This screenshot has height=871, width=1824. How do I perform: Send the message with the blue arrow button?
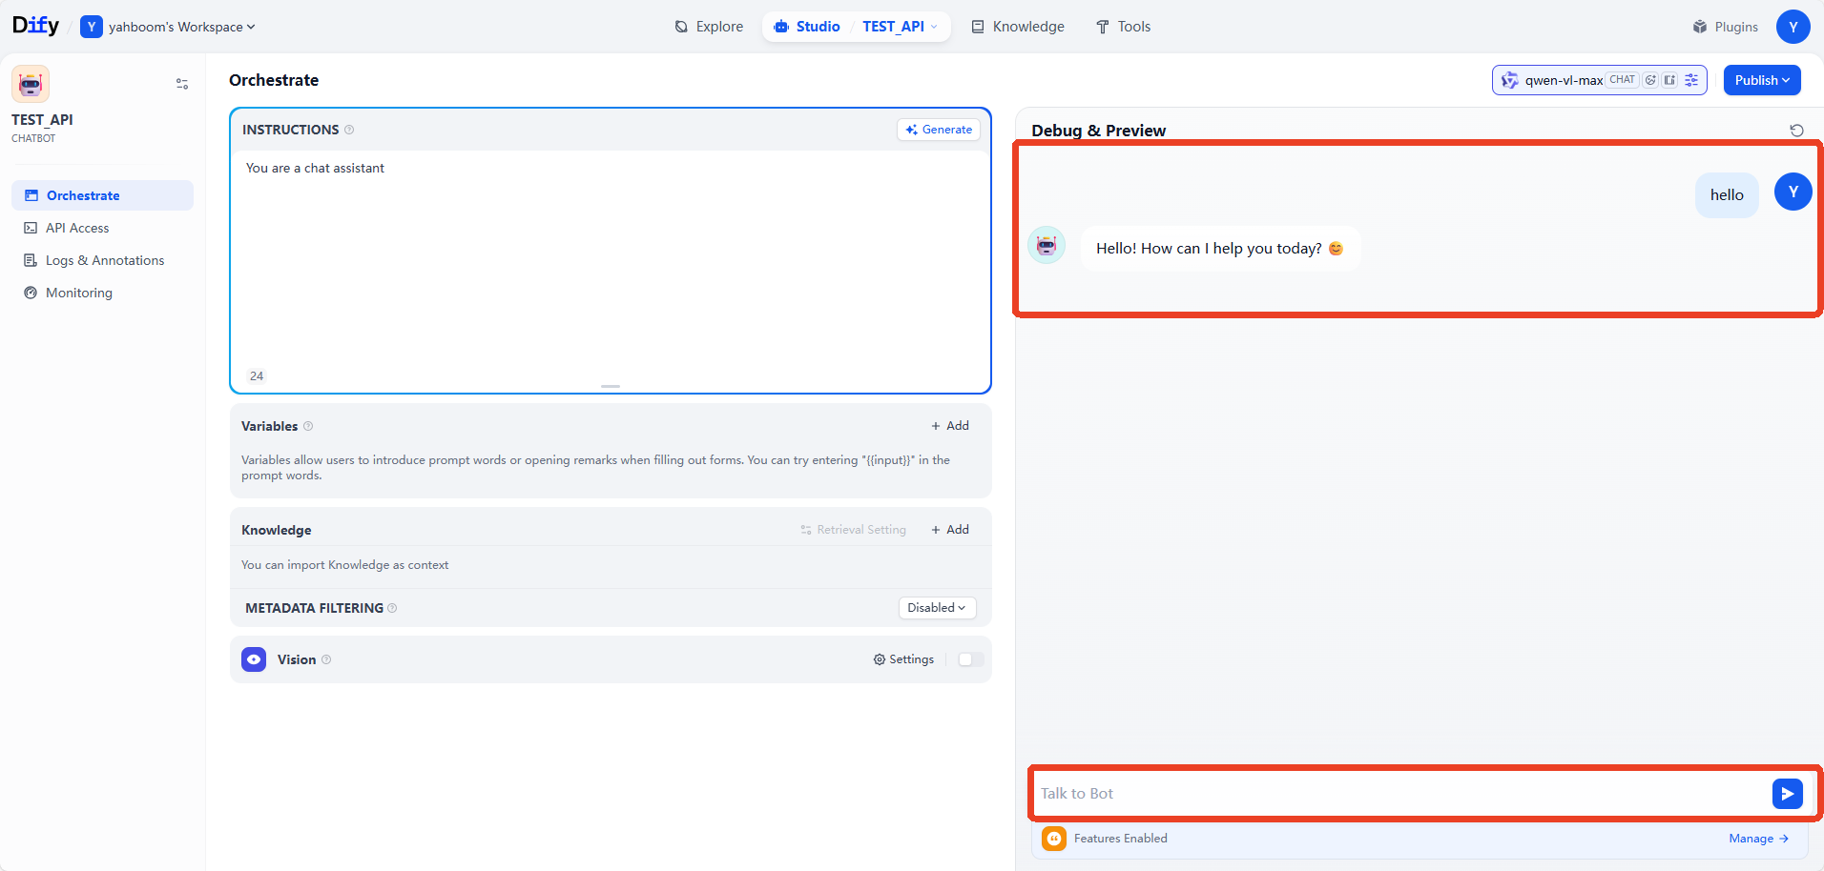[x=1787, y=794]
